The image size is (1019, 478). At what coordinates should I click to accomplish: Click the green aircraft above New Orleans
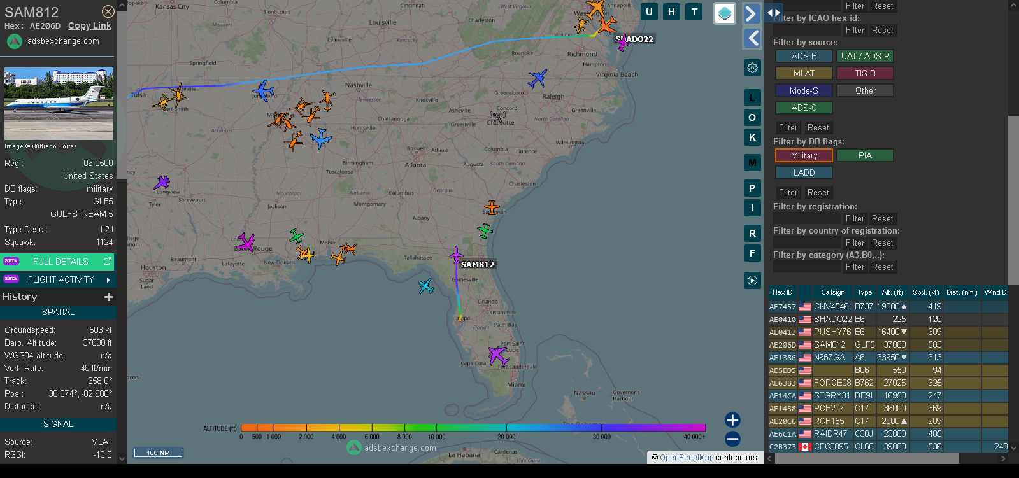pyautogui.click(x=296, y=236)
